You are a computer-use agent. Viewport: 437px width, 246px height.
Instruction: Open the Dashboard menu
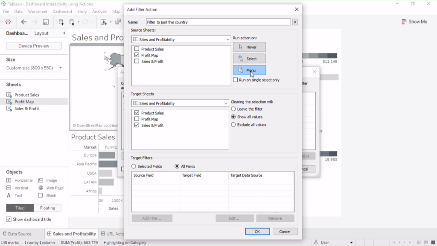62,12
